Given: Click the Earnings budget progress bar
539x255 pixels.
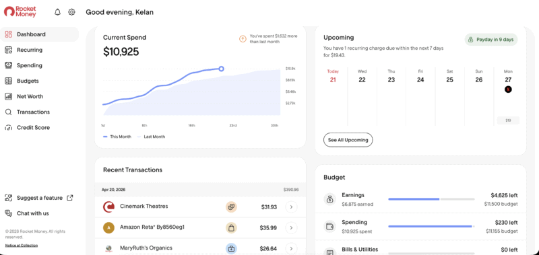Looking at the screenshot, I should pyautogui.click(x=431, y=199).
